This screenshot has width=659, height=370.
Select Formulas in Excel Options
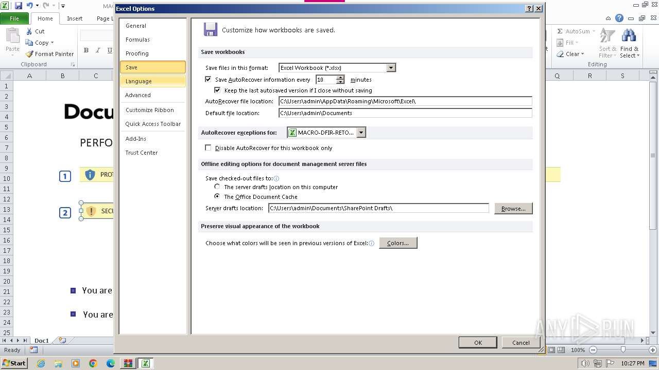[153, 40]
